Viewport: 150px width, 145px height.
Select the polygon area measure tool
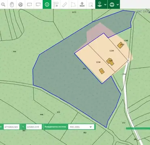[73, 5]
